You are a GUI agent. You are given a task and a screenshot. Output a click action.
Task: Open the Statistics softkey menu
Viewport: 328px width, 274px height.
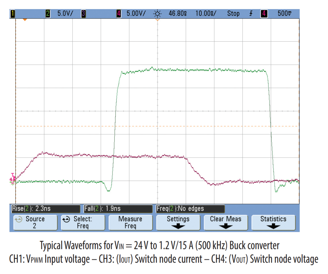point(273,222)
